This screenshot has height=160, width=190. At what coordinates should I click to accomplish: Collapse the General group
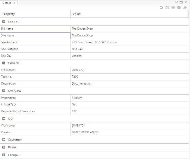(4, 63)
